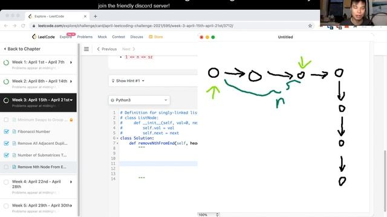Viewport: 387px width, 217px height.
Task: Open the Explore menu item
Action: point(66,37)
